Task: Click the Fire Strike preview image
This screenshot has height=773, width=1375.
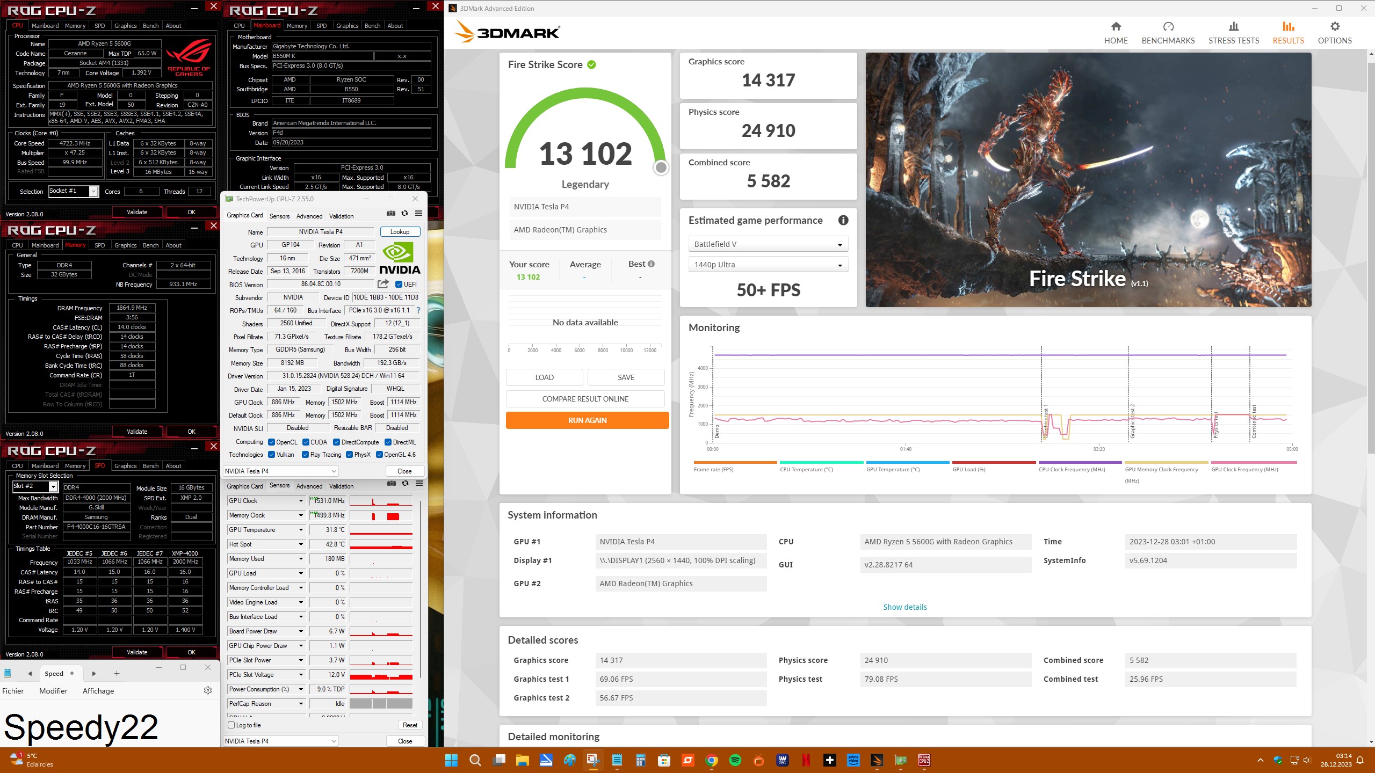Action: point(1088,180)
